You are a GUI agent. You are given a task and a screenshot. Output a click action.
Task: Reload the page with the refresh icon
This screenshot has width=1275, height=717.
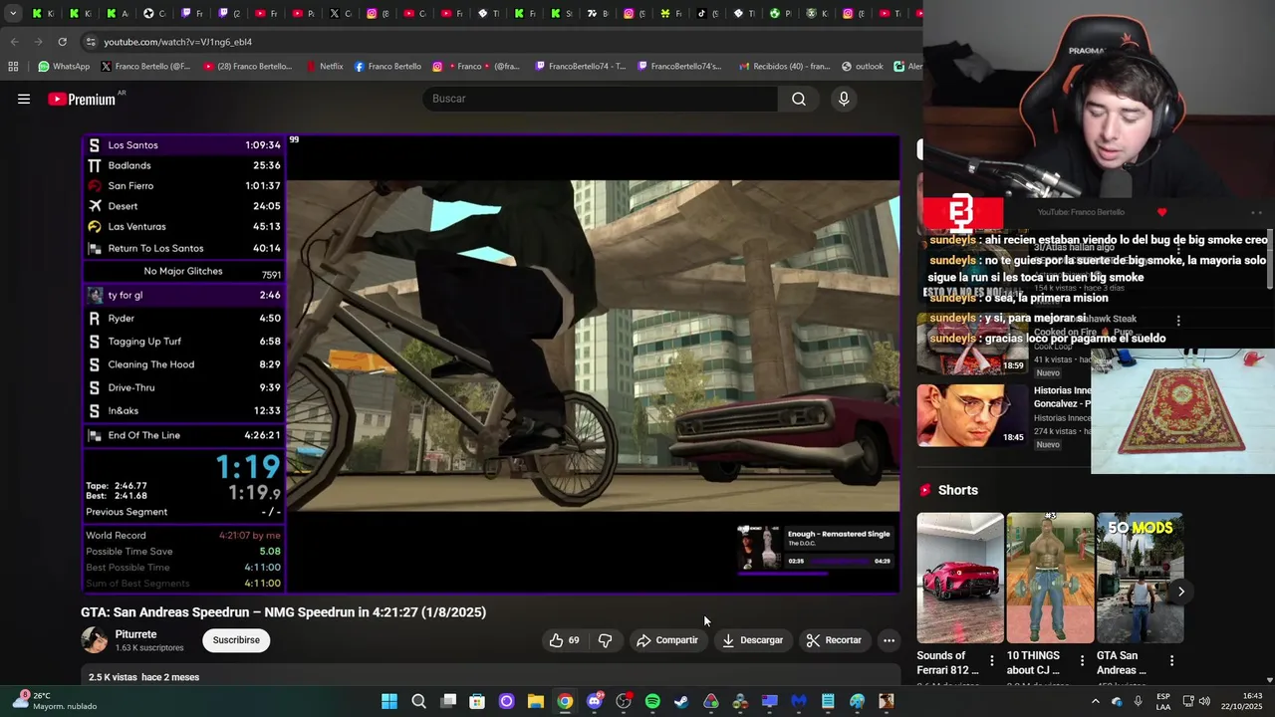(62, 42)
